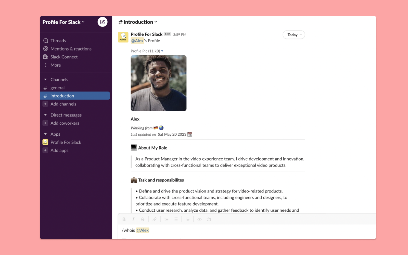
Task: Click the plus icon beside Add channels
Action: tap(45, 104)
